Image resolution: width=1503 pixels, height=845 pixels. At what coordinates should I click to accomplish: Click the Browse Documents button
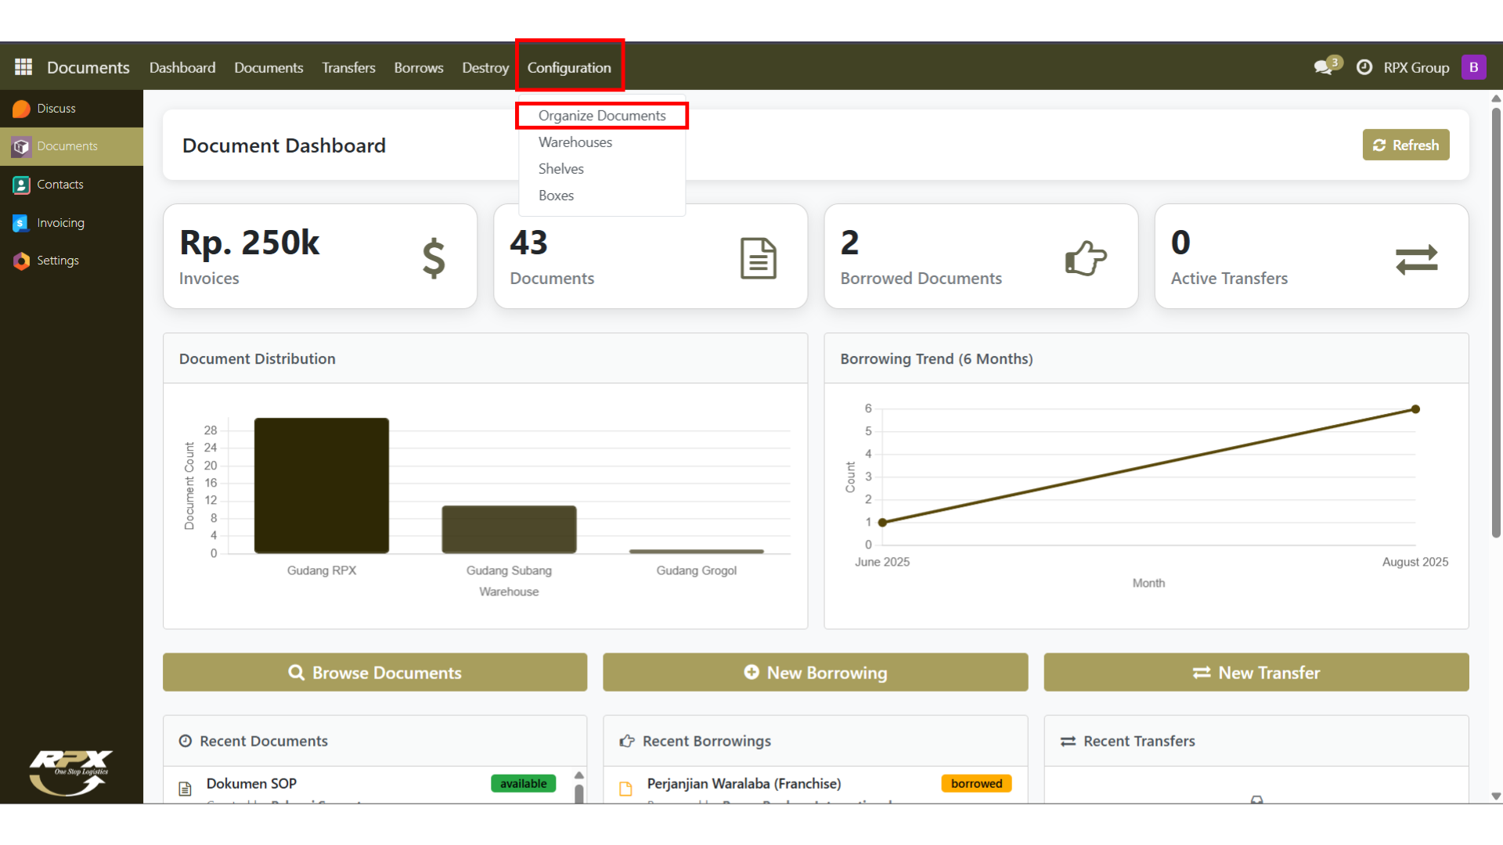375,673
